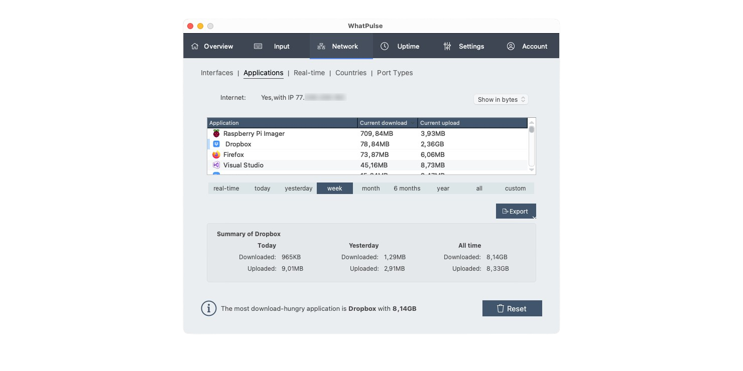Click the Visual Studio app icon
This screenshot has width=743, height=371.
[x=216, y=165]
